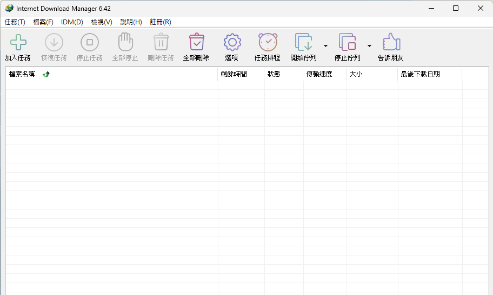Sort by 傳輸速度 column header
Screen dimensions: 493x295
click(x=319, y=74)
